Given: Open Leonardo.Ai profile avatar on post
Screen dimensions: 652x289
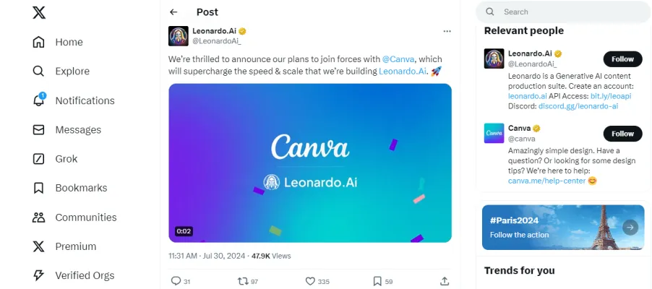Looking at the screenshot, I should 179,36.
